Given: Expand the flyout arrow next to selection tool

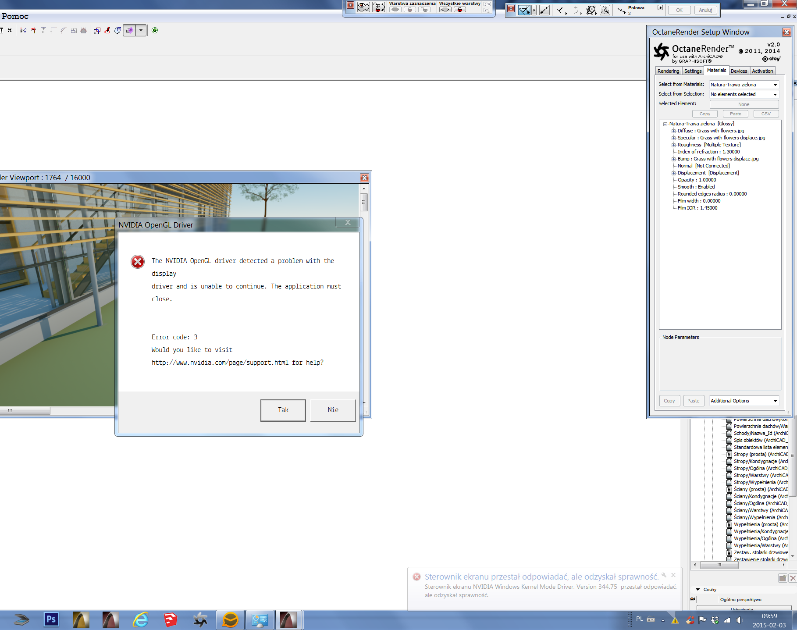Looking at the screenshot, I should coord(534,10).
